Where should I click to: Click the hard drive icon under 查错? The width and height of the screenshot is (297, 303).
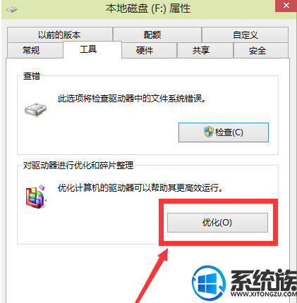coord(35,110)
